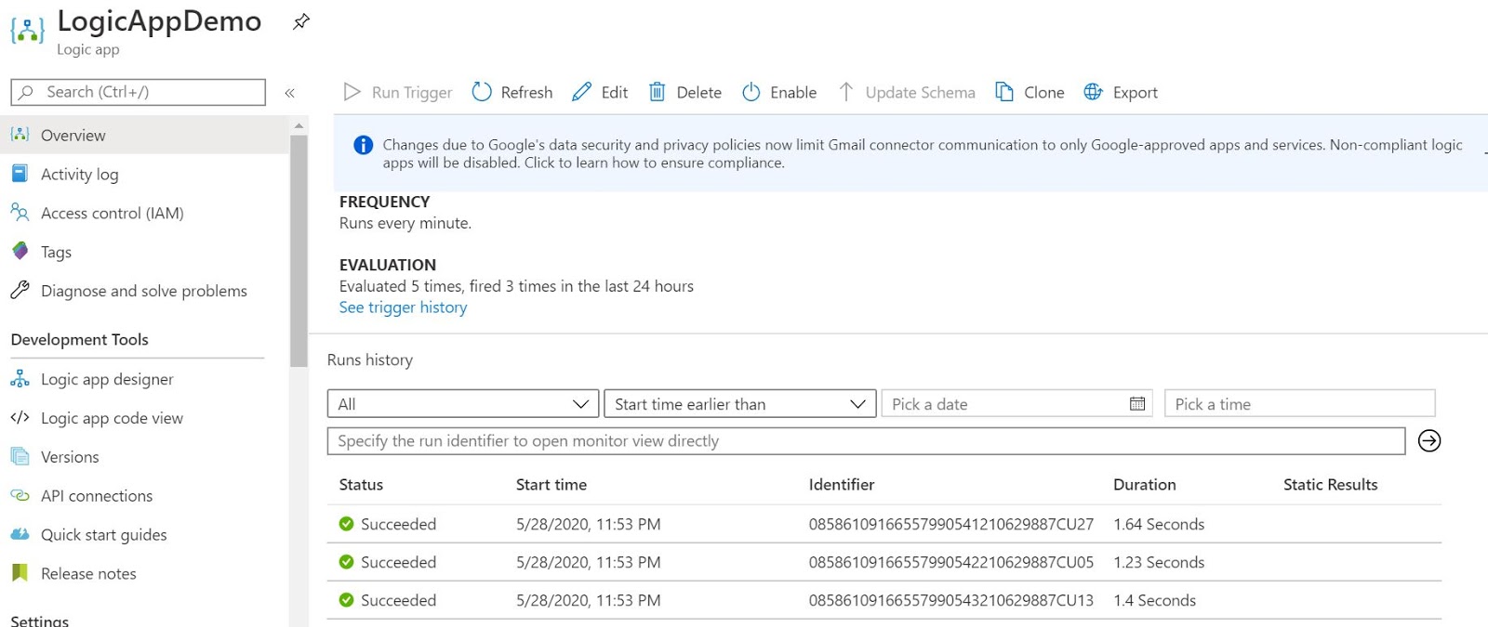Collapse the sidebar with double chevron
Viewport: 1488px width, 627px height.
tap(289, 93)
